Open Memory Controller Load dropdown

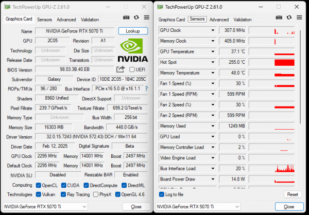click(x=213, y=147)
